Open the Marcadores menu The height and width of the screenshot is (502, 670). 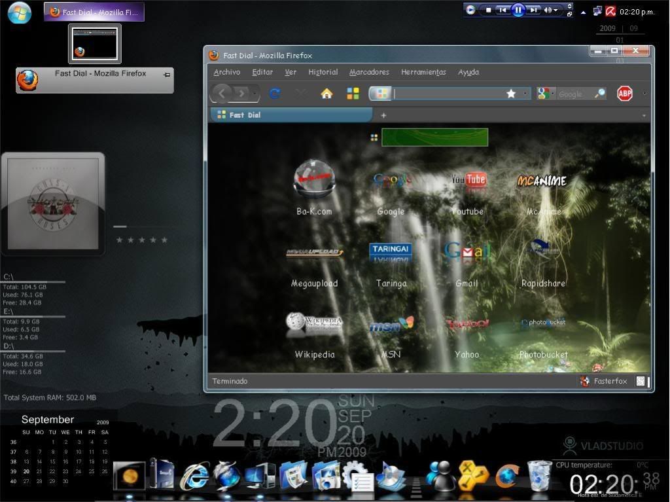pos(369,72)
